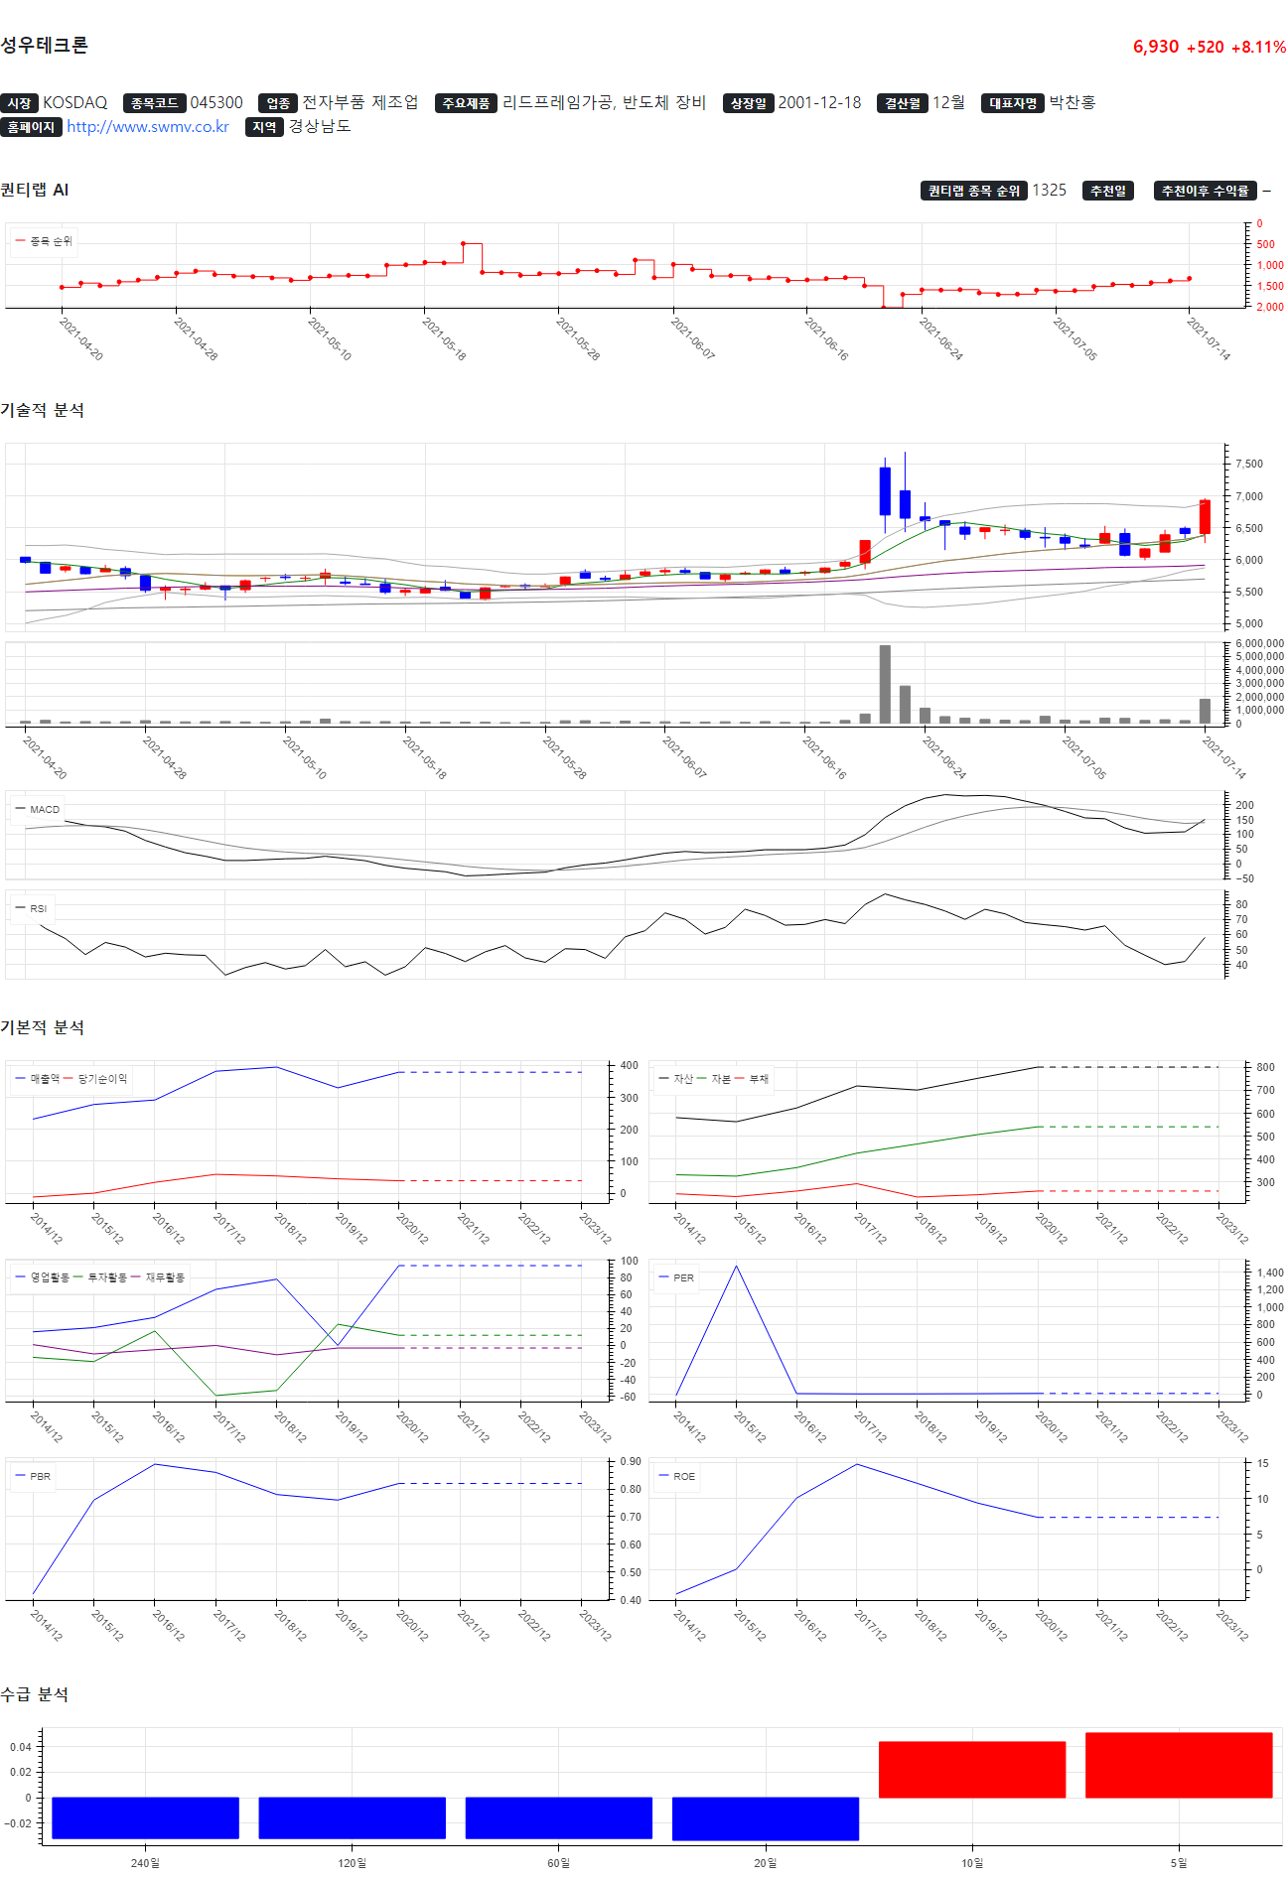This screenshot has height=1879, width=1287.
Task: Click the 수급 분석 section heading
Action: click(35, 1694)
